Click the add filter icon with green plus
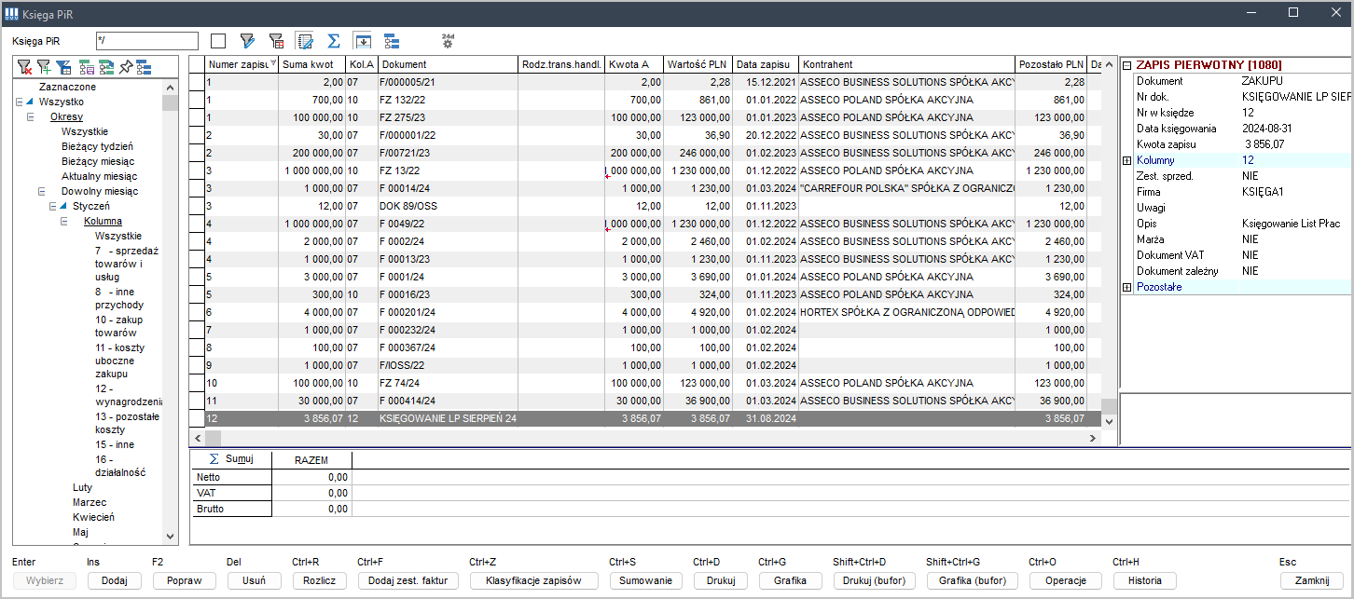 pyautogui.click(x=44, y=67)
